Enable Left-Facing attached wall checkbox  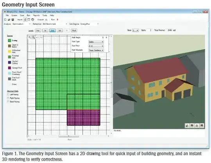point(8,94)
